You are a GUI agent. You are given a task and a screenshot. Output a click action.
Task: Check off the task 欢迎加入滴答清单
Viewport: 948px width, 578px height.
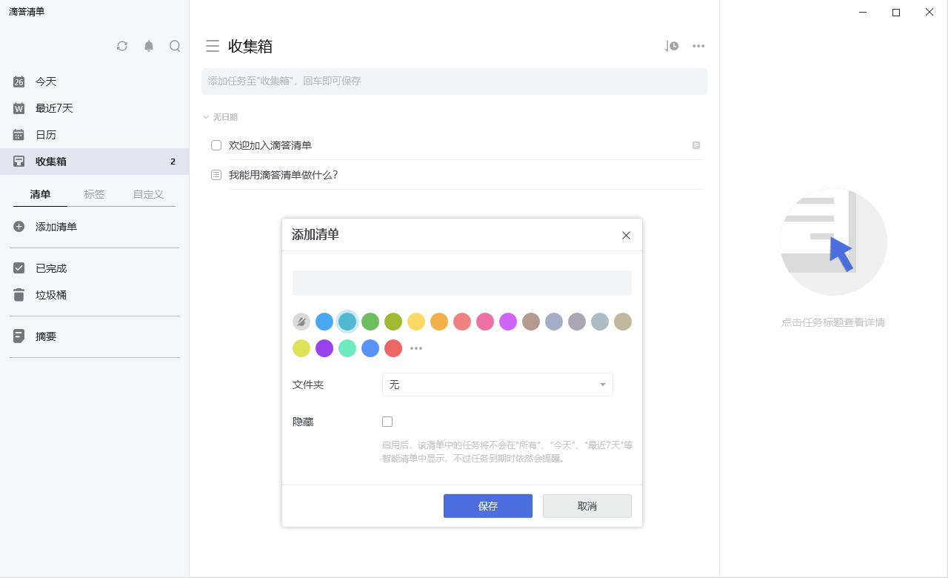coord(216,145)
